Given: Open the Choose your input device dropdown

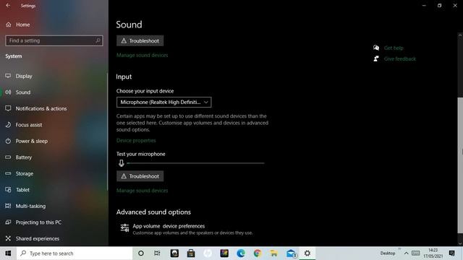Looking at the screenshot, I should pos(164,102).
